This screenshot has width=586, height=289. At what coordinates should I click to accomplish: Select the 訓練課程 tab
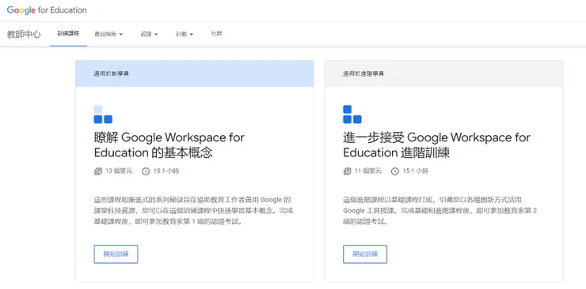[x=68, y=33]
